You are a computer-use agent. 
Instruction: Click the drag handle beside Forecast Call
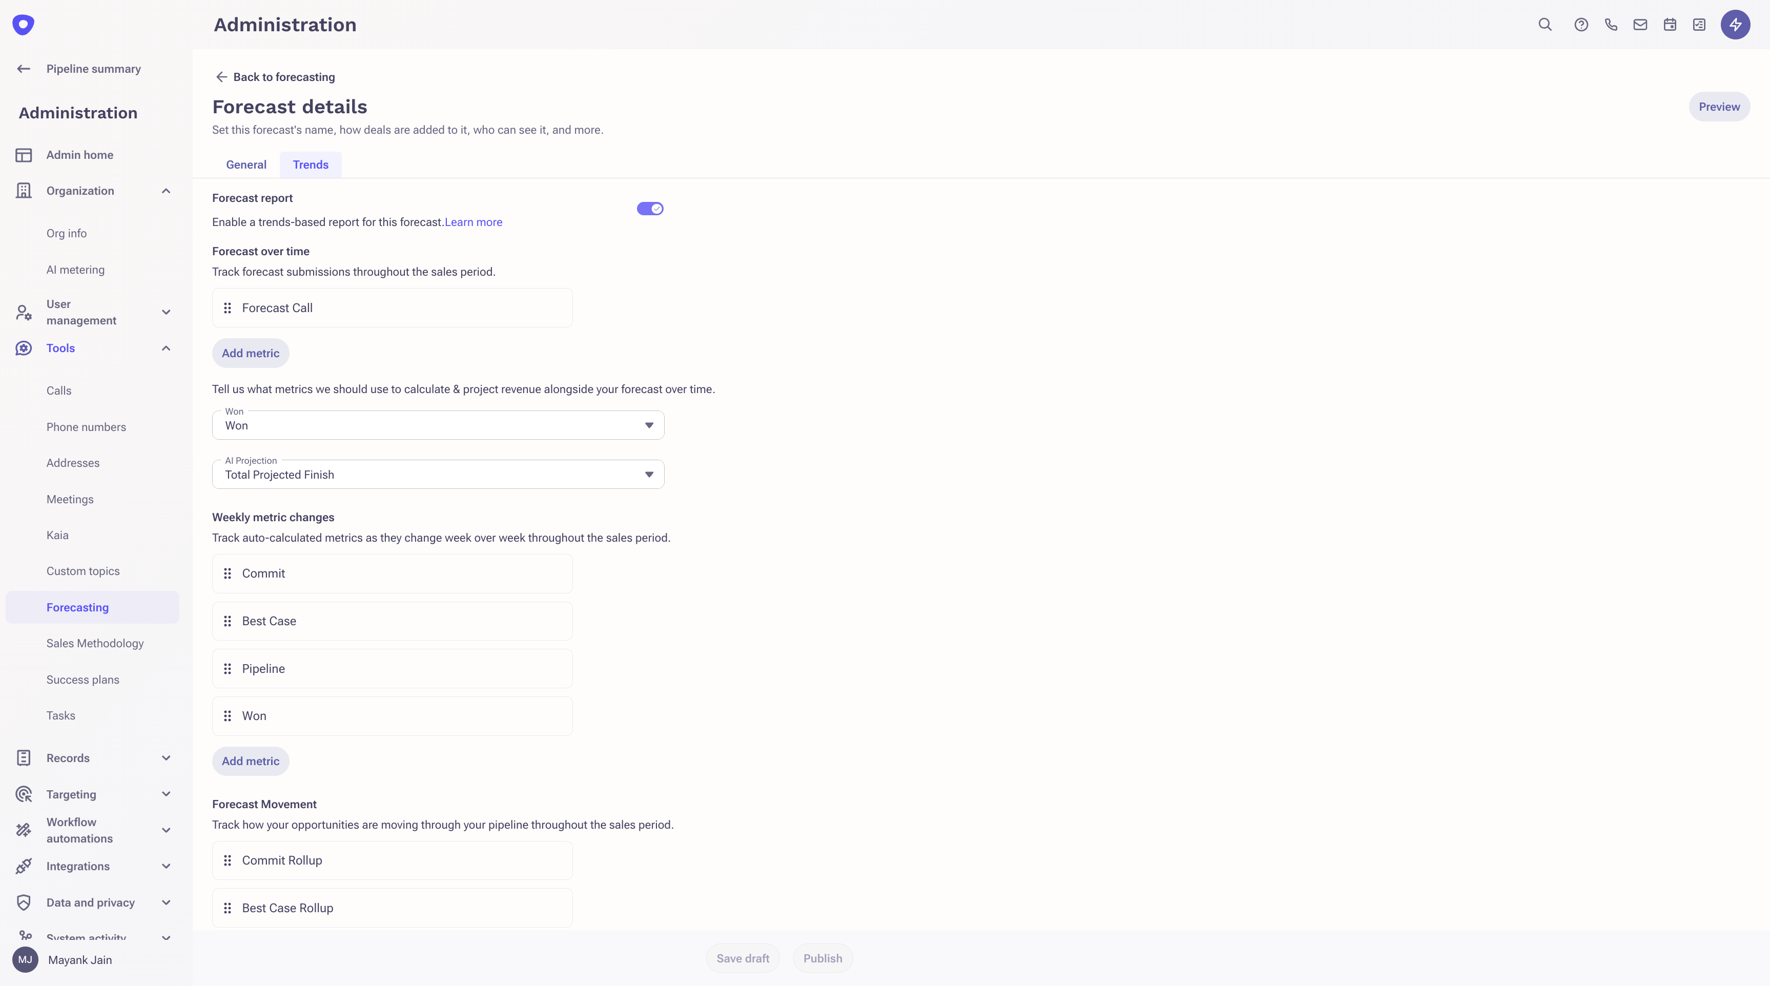click(x=228, y=308)
